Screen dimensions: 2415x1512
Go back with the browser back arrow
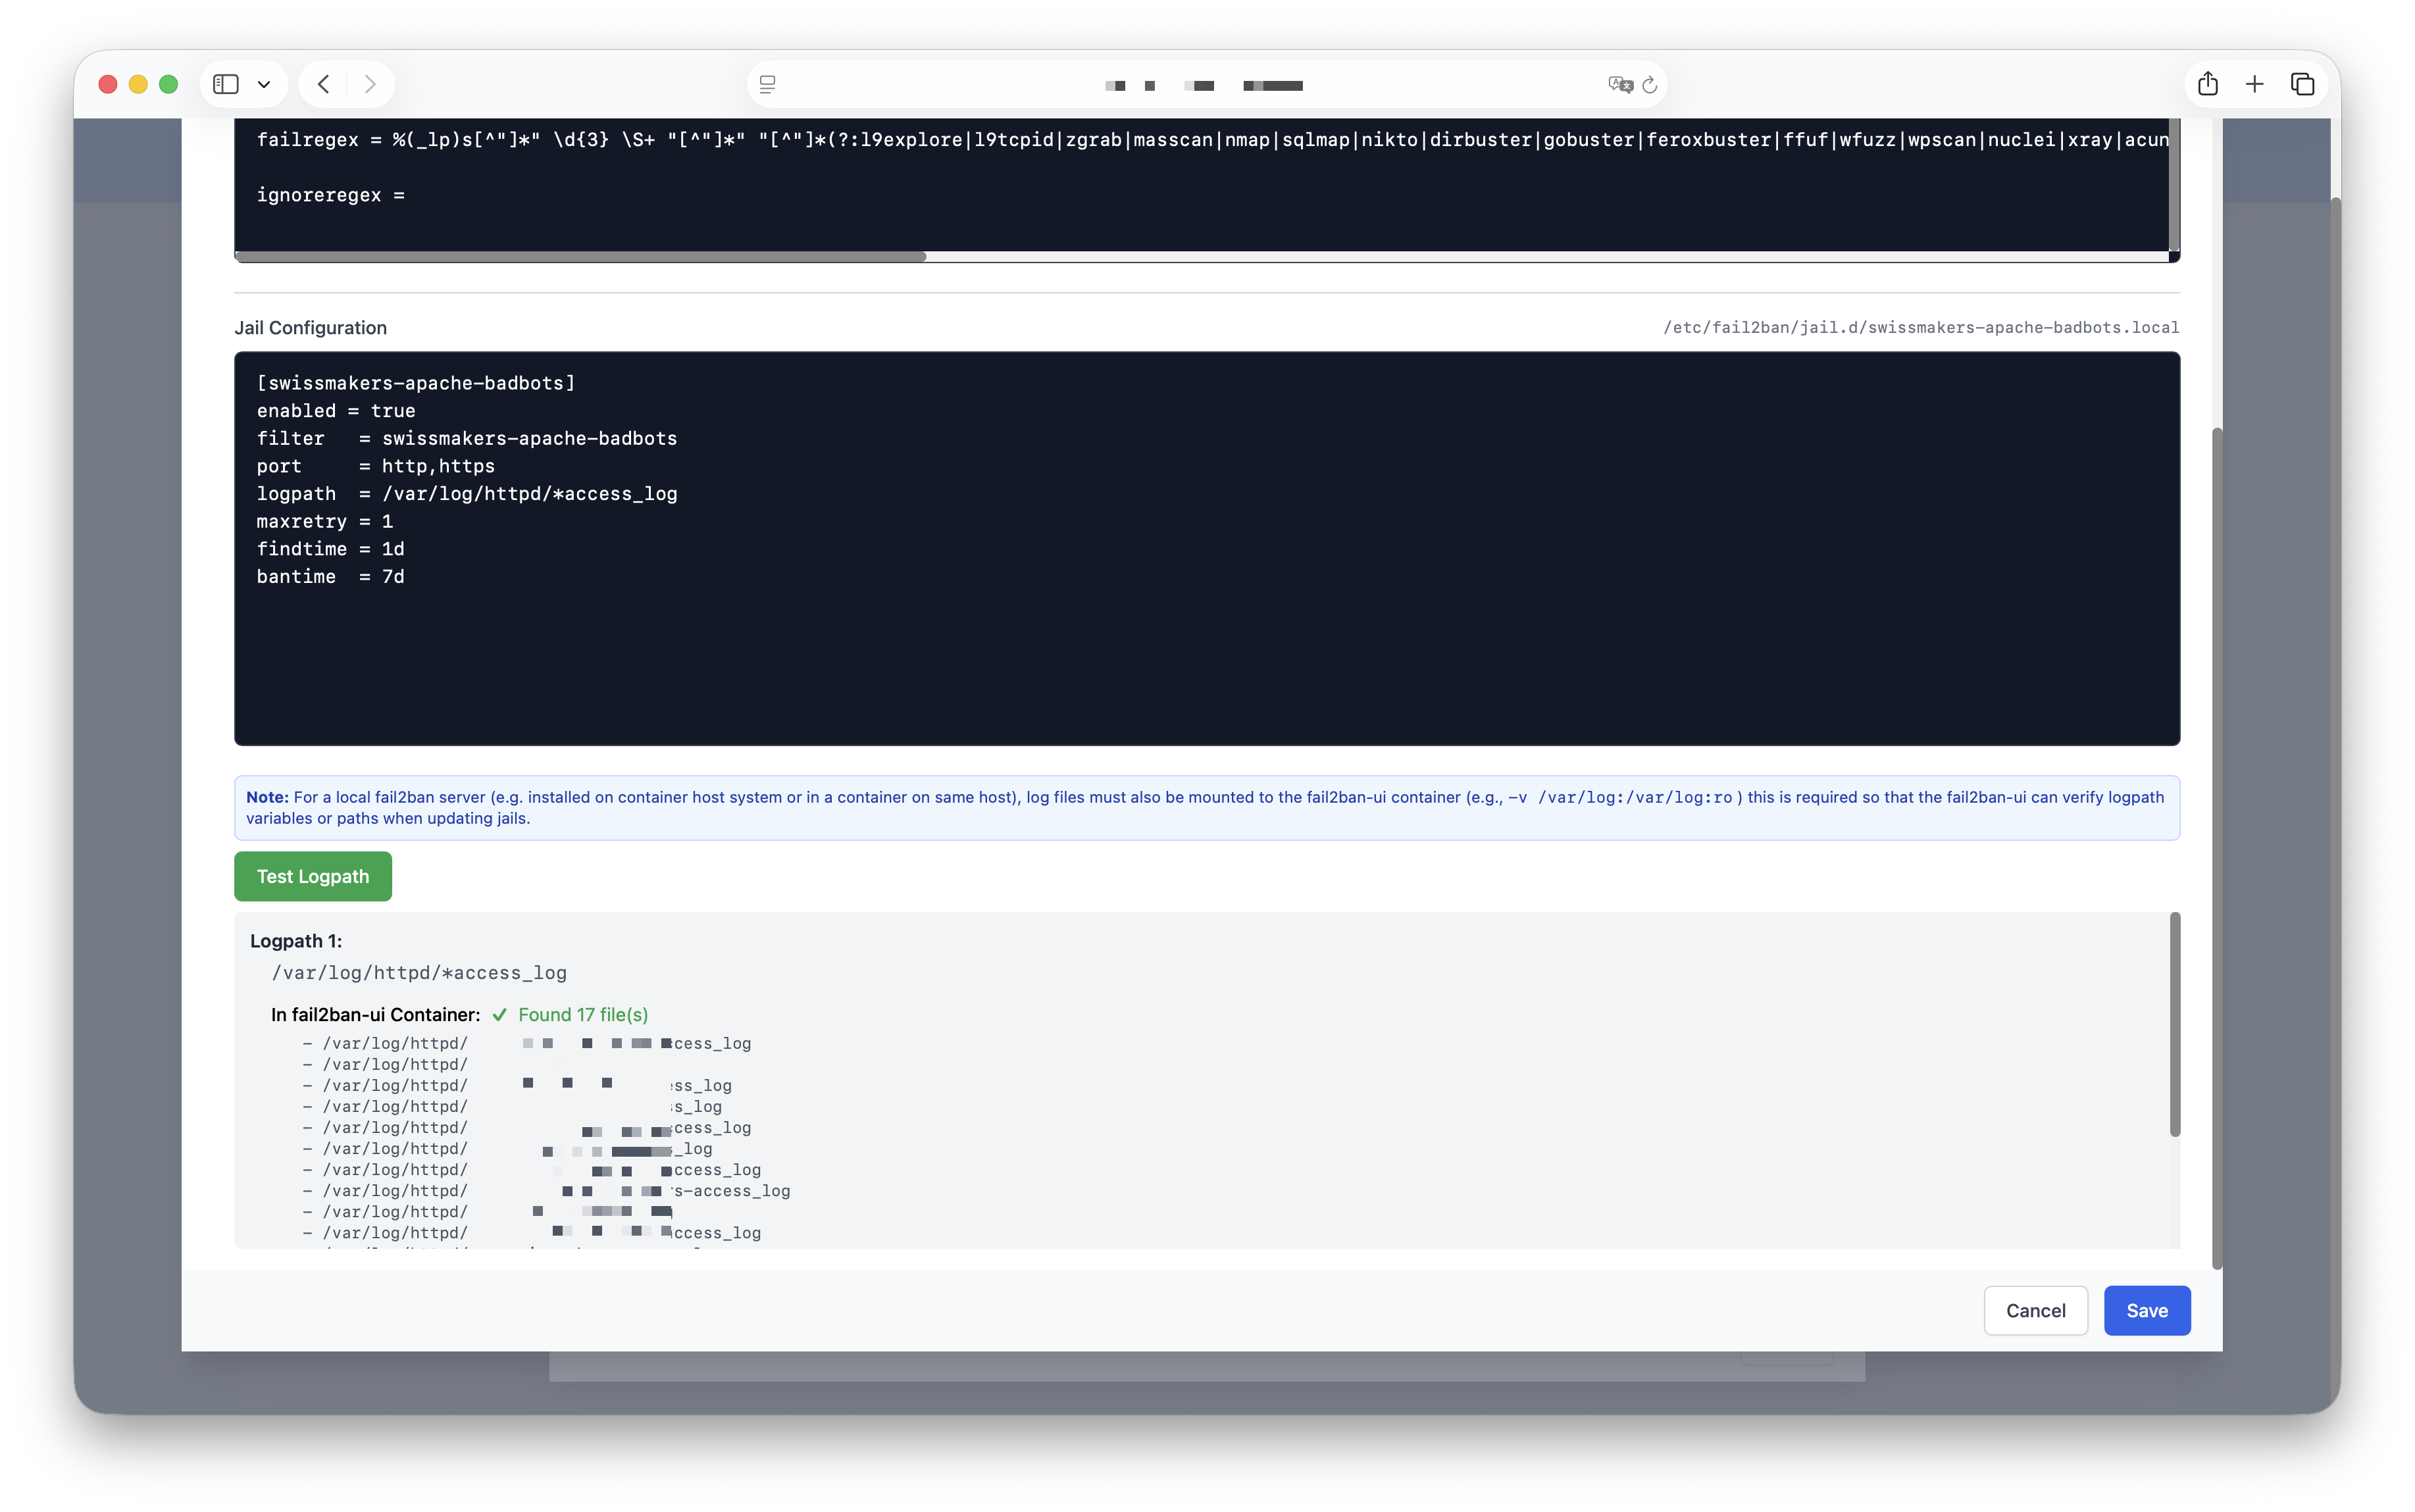[x=323, y=84]
